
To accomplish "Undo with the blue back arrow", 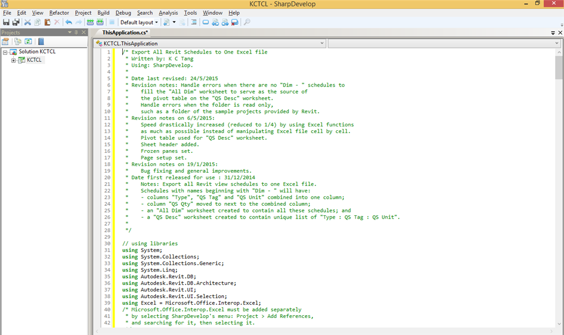I will coord(69,22).
